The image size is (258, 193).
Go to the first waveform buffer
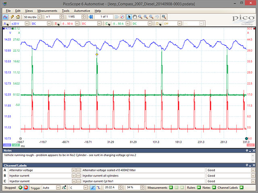(91, 17)
